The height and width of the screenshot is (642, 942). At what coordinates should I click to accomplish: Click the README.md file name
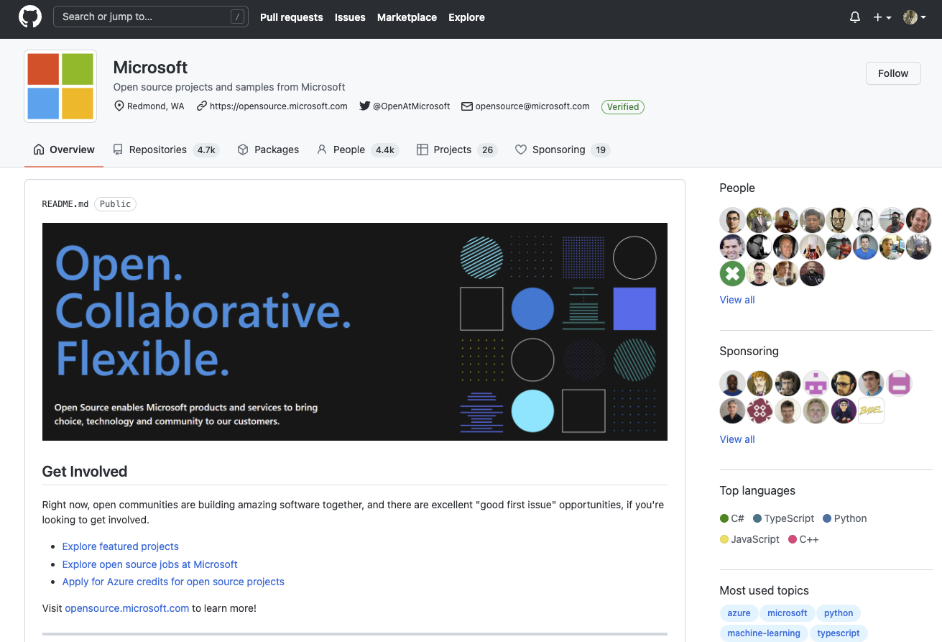65,204
